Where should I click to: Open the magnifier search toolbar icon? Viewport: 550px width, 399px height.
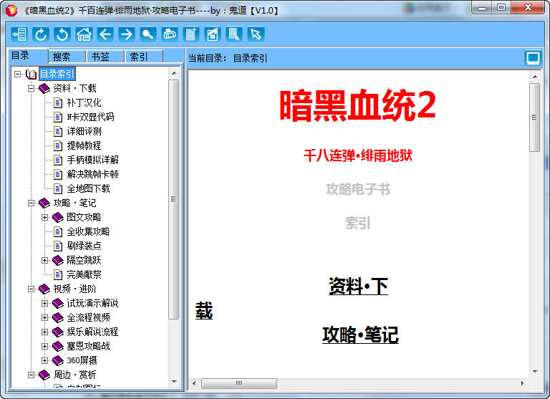[x=148, y=34]
